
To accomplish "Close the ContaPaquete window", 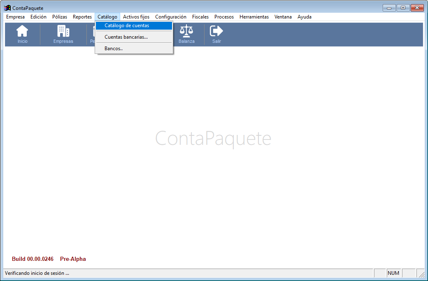I will [417, 8].
